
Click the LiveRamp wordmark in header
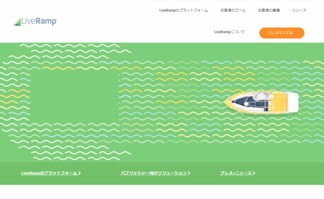coord(39,22)
